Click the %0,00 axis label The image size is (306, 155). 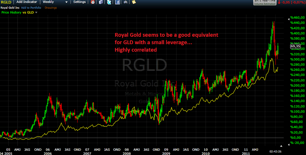click(296, 137)
